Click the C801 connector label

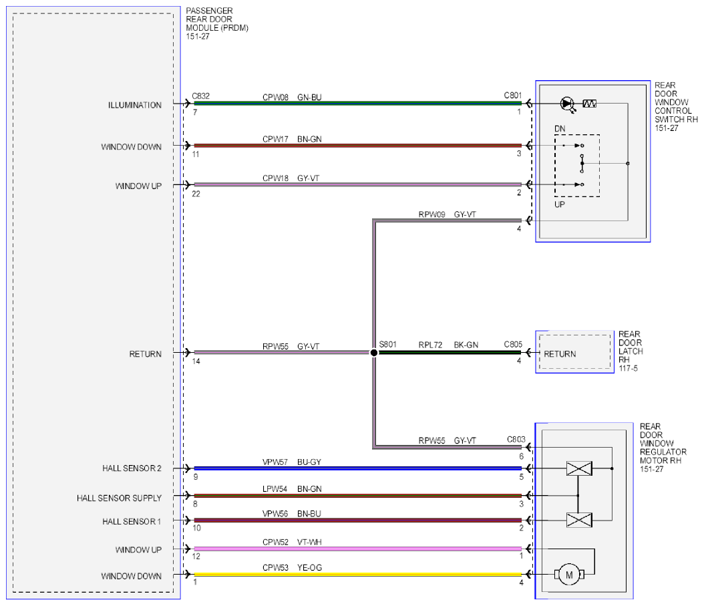coord(513,96)
